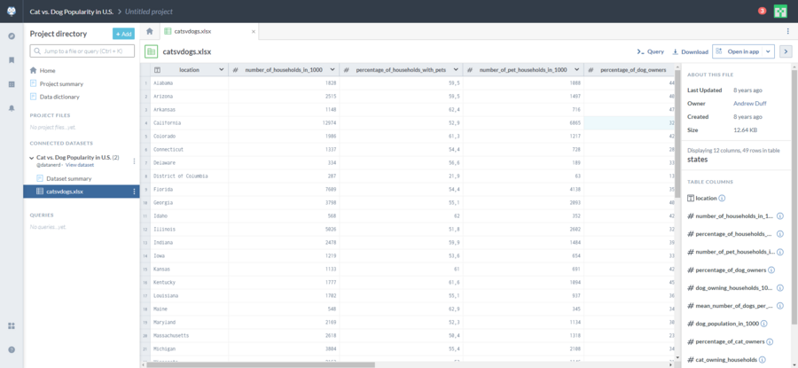Show info for cat_owning_households column

[762, 359]
